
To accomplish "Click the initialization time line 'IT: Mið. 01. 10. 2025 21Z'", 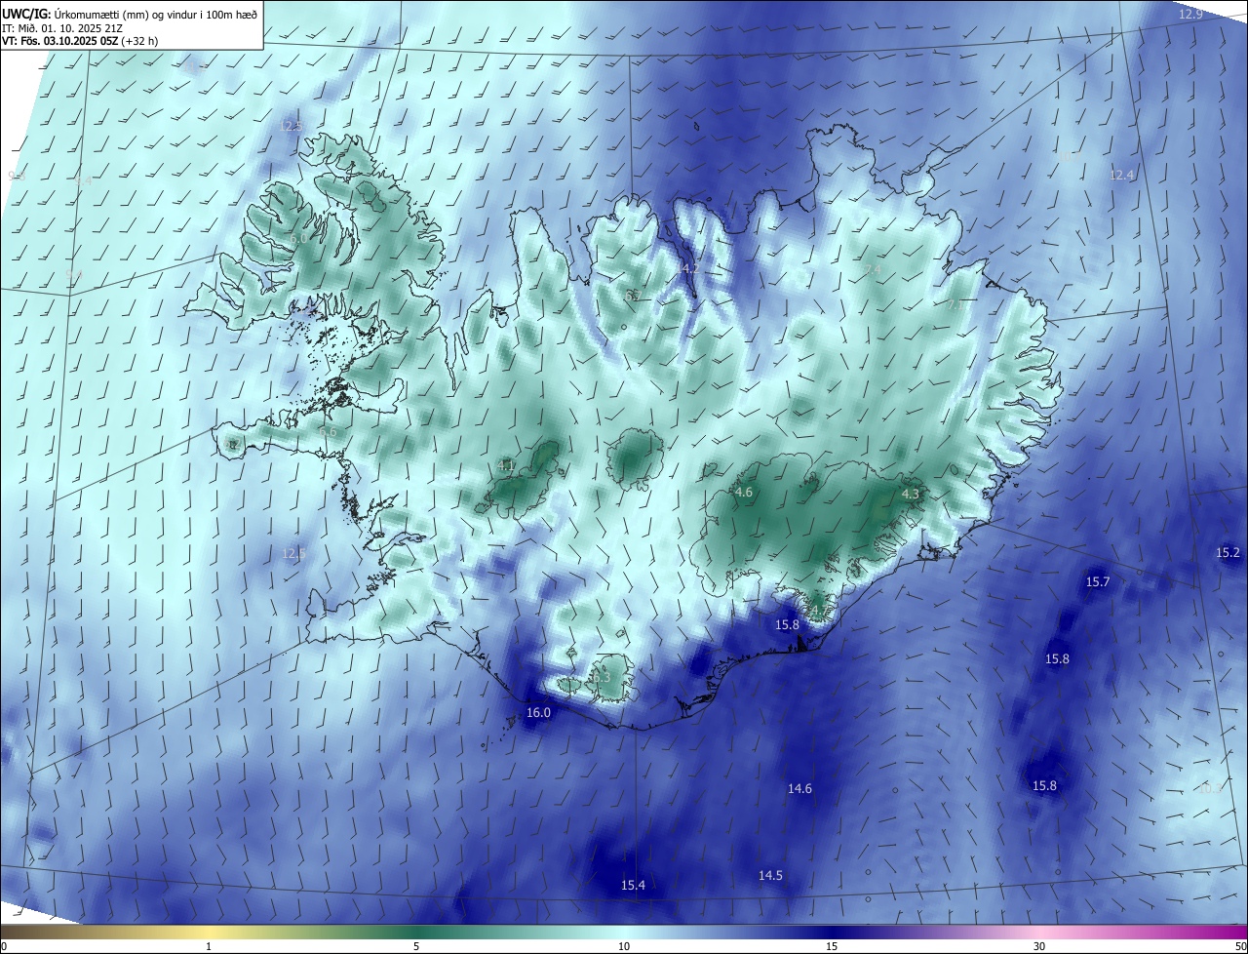I will (x=64, y=27).
